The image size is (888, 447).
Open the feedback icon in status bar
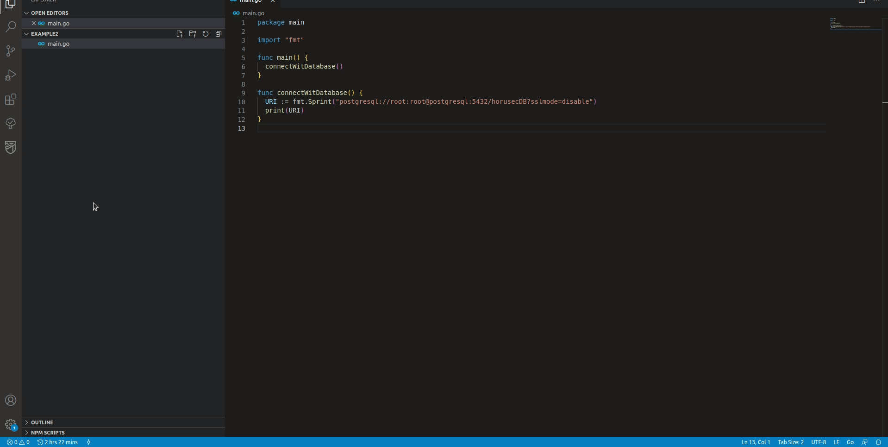864,442
